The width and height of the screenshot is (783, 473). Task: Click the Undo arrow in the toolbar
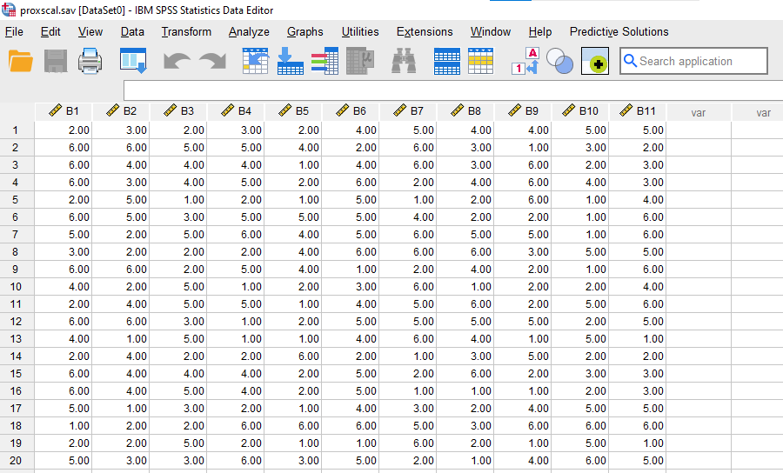pos(177,62)
